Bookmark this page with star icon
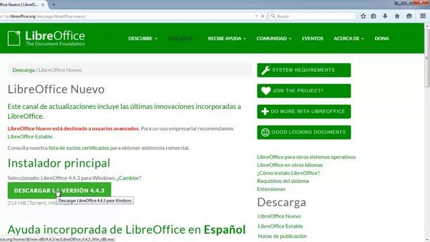 click(x=363, y=16)
